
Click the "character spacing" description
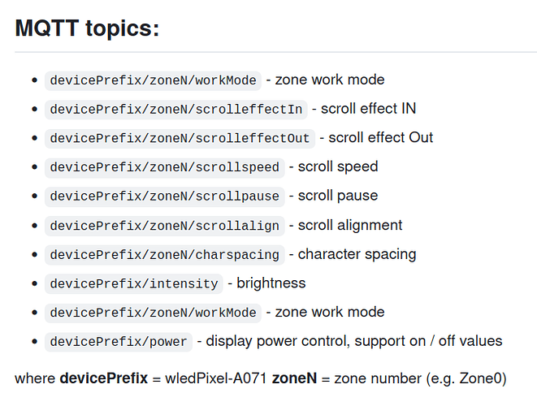[x=357, y=255]
